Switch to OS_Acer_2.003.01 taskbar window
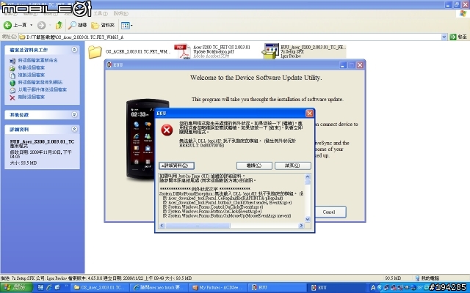Screen dimensions: 470x293 point(101,288)
